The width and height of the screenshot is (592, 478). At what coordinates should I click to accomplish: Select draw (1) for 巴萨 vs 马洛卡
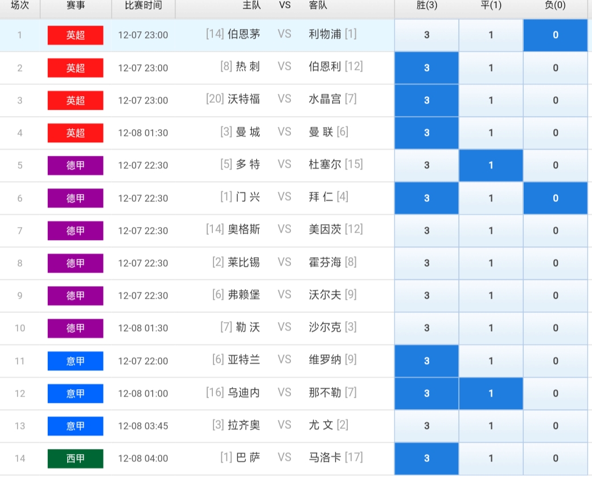coord(491,458)
